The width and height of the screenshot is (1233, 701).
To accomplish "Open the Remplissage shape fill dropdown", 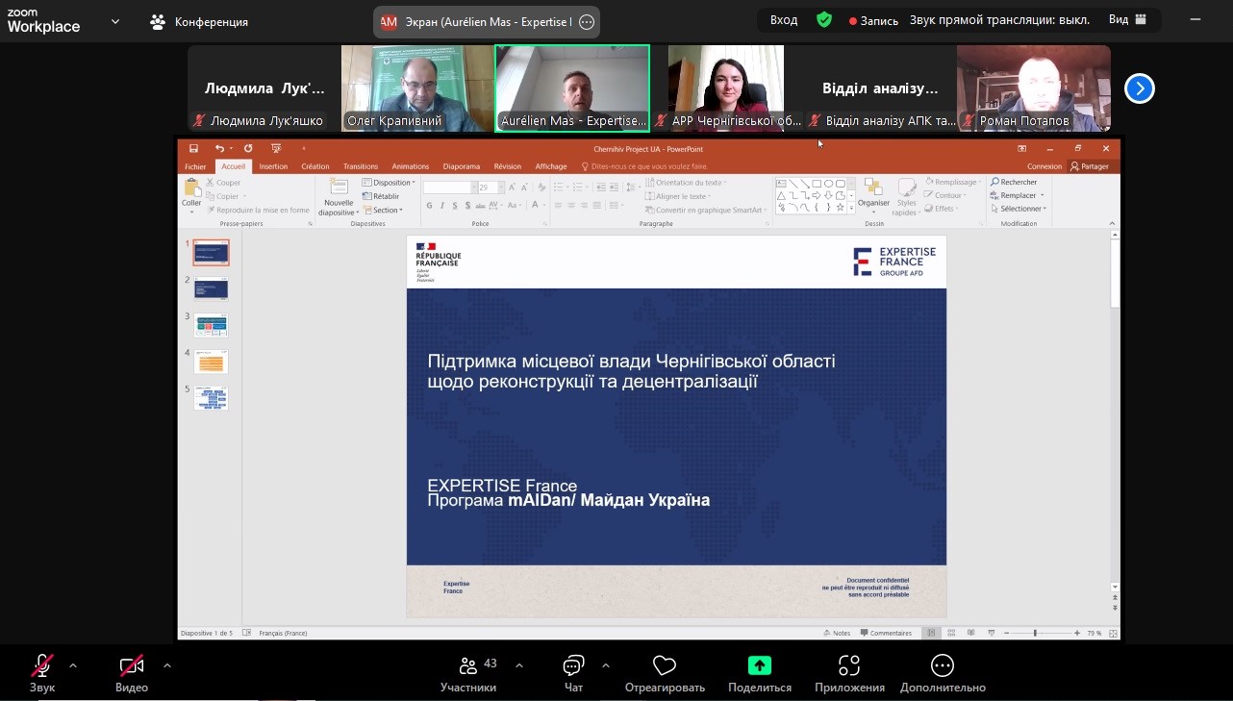I will pos(953,182).
